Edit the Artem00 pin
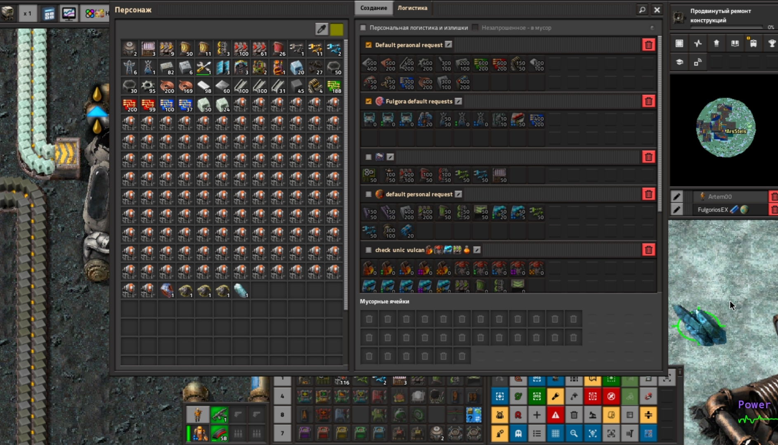The width and height of the screenshot is (778, 445). (677, 196)
